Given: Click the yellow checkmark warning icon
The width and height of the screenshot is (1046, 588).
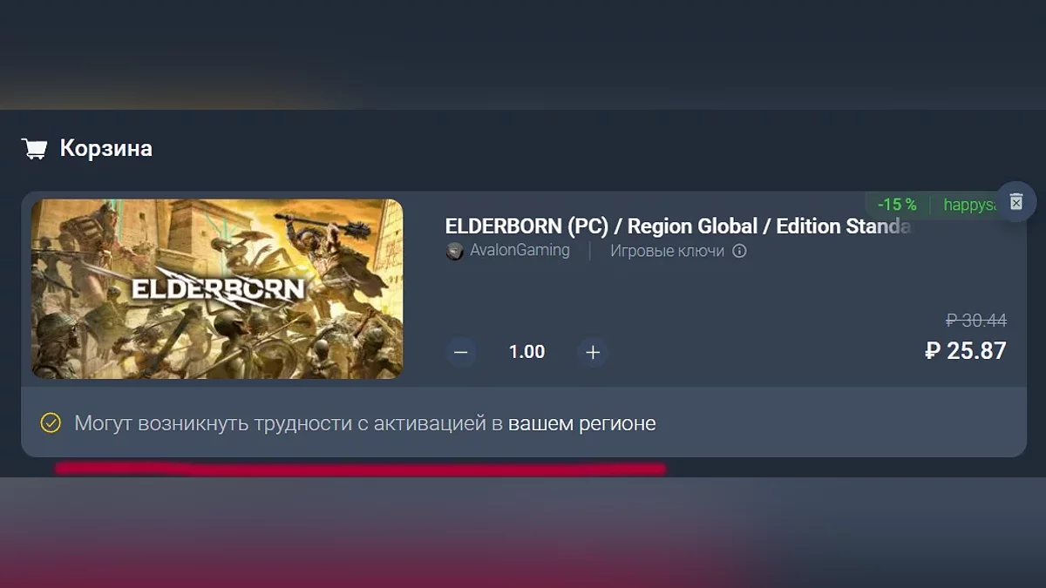Looking at the screenshot, I should click(x=51, y=423).
